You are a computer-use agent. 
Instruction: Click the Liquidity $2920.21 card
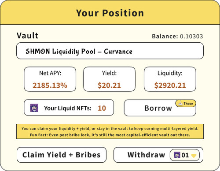pyautogui.click(x=170, y=79)
